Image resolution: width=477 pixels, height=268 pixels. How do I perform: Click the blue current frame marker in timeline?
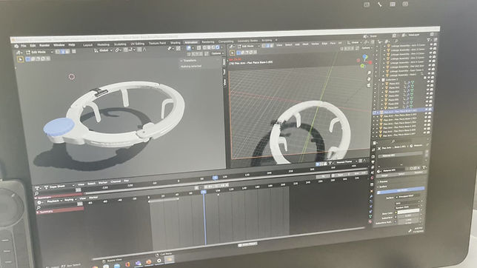tap(204, 192)
